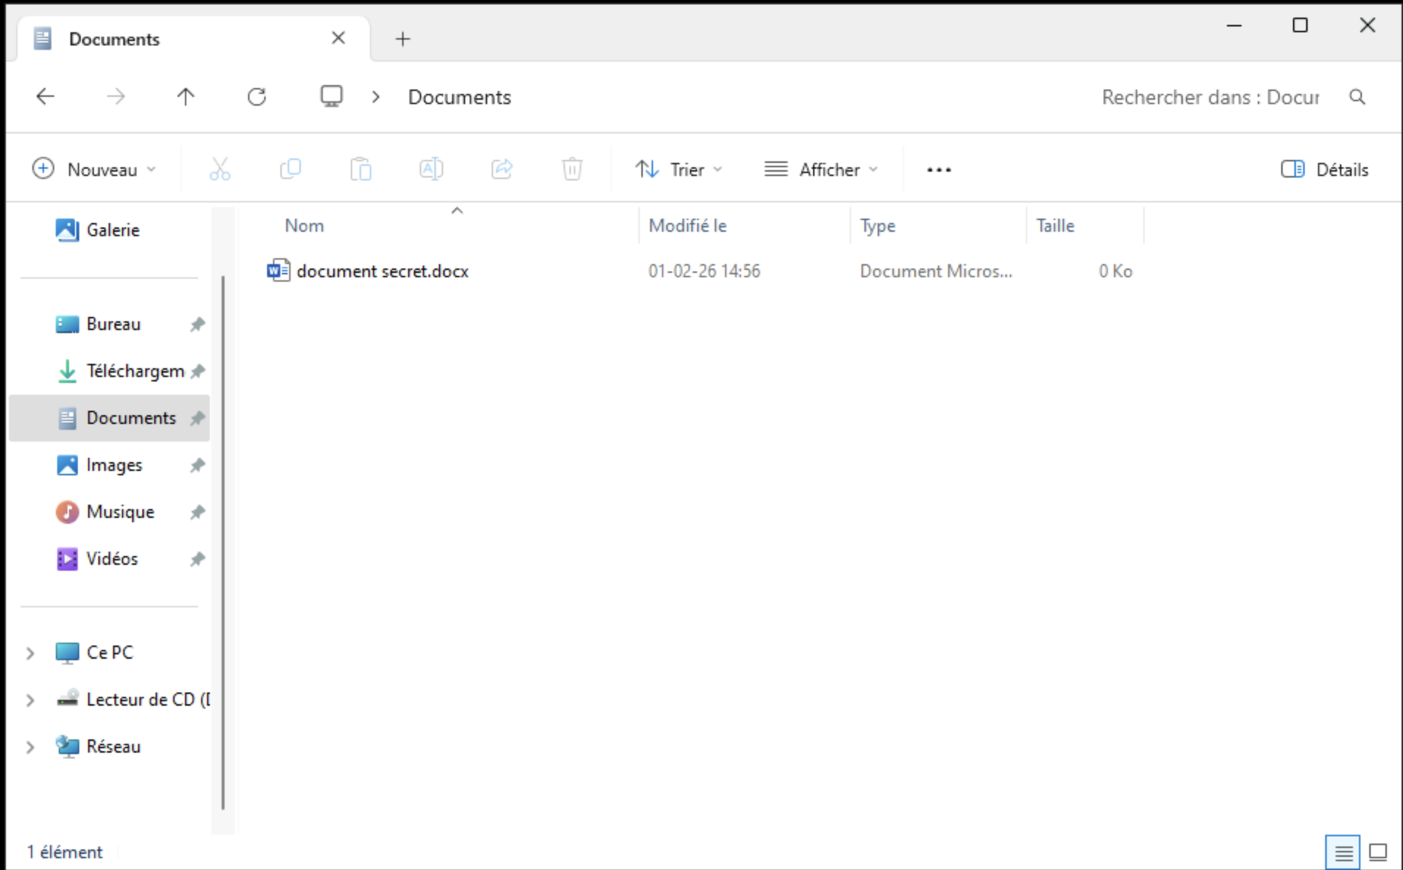The image size is (1403, 870).
Task: Sort by the Nom column header
Action: pos(455,226)
